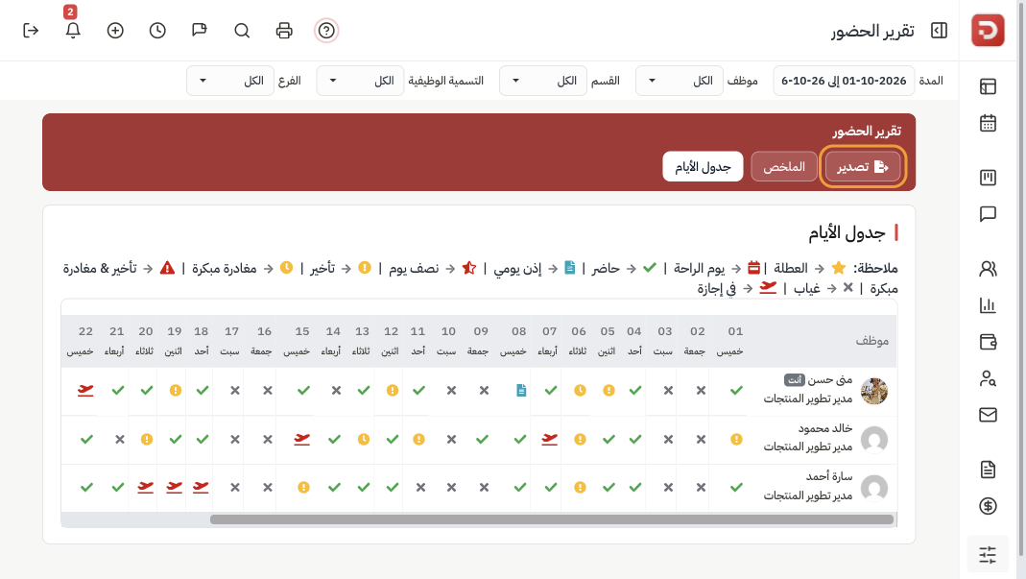
Task: Click منى حسن late icon on day 19
Action: click(176, 391)
